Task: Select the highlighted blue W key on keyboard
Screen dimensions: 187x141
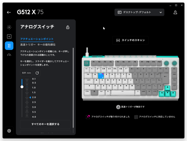Action: pos(101,76)
